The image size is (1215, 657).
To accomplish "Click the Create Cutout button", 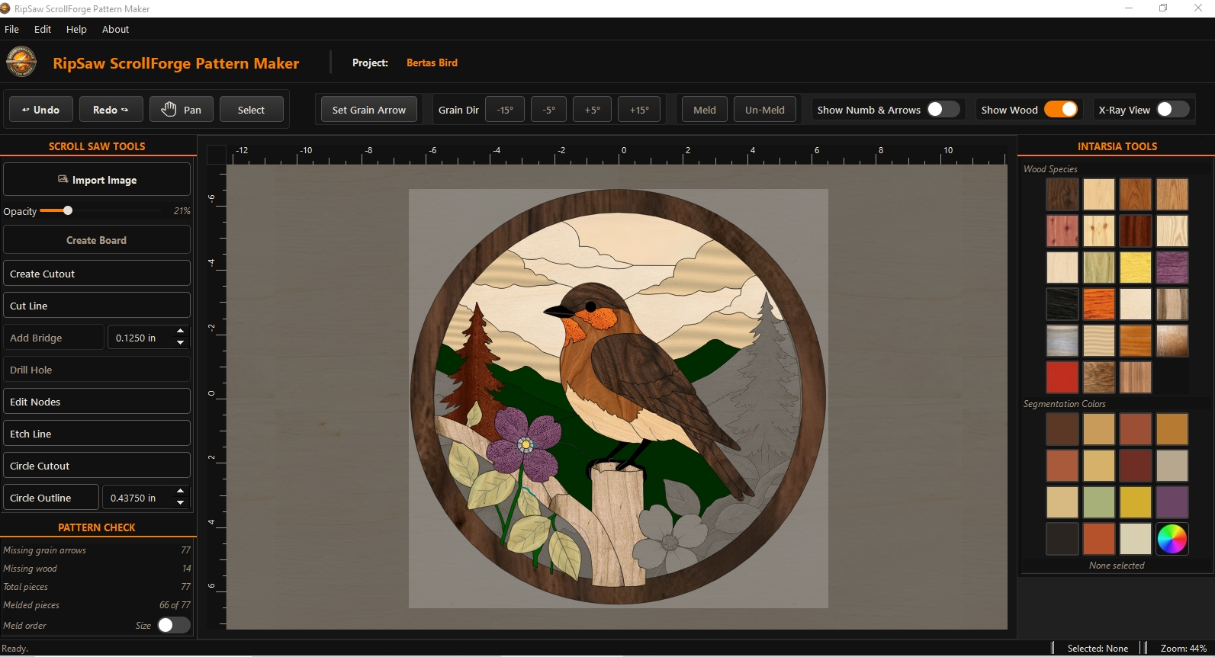I will [x=97, y=274].
